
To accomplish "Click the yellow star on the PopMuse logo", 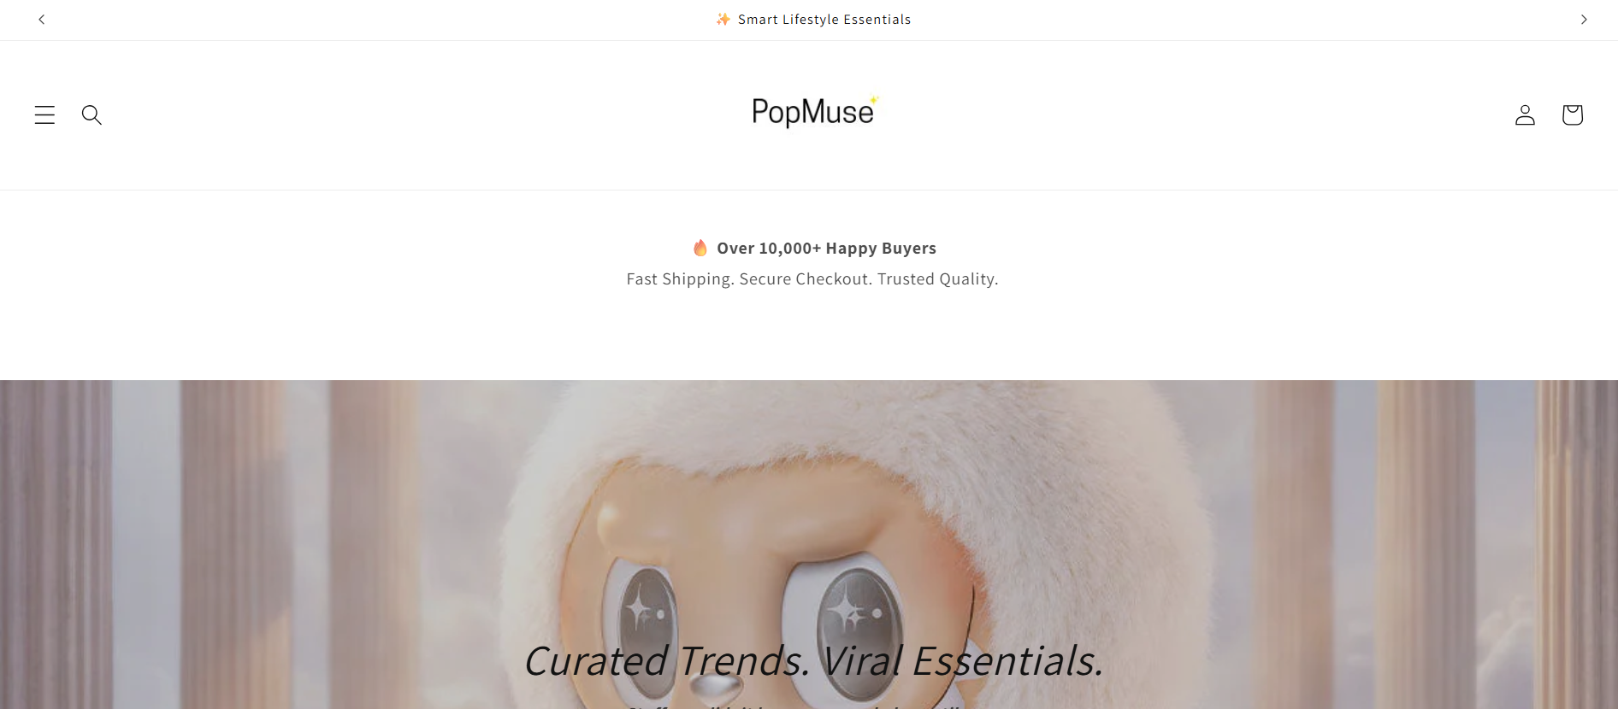I will (874, 99).
